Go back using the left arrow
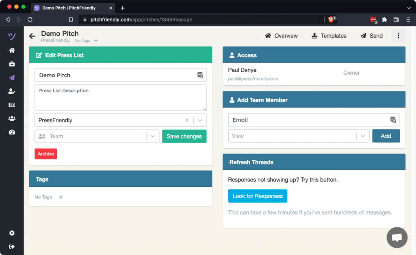The height and width of the screenshot is (255, 416). 32,37
